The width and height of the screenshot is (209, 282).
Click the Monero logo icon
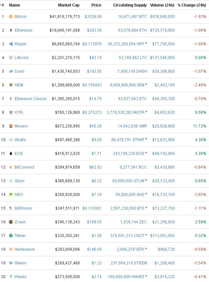[x=11, y=126]
